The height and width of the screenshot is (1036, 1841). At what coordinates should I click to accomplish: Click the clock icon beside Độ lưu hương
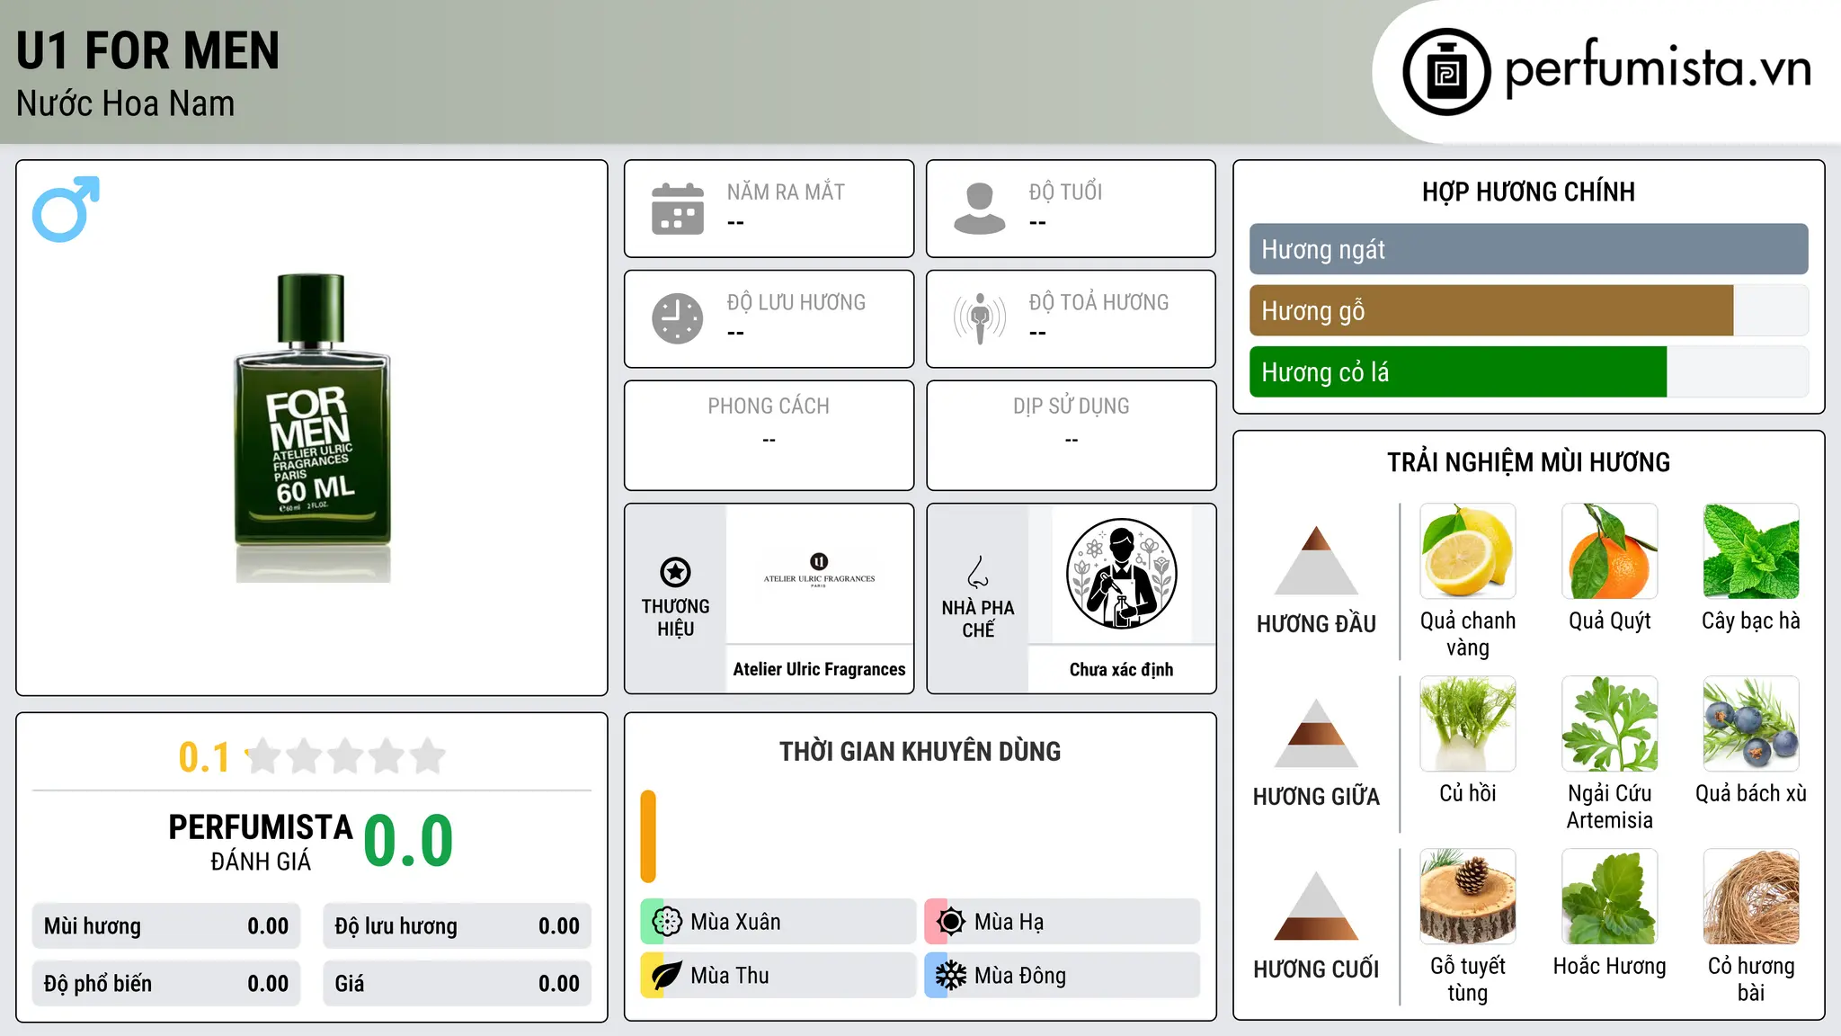678,318
